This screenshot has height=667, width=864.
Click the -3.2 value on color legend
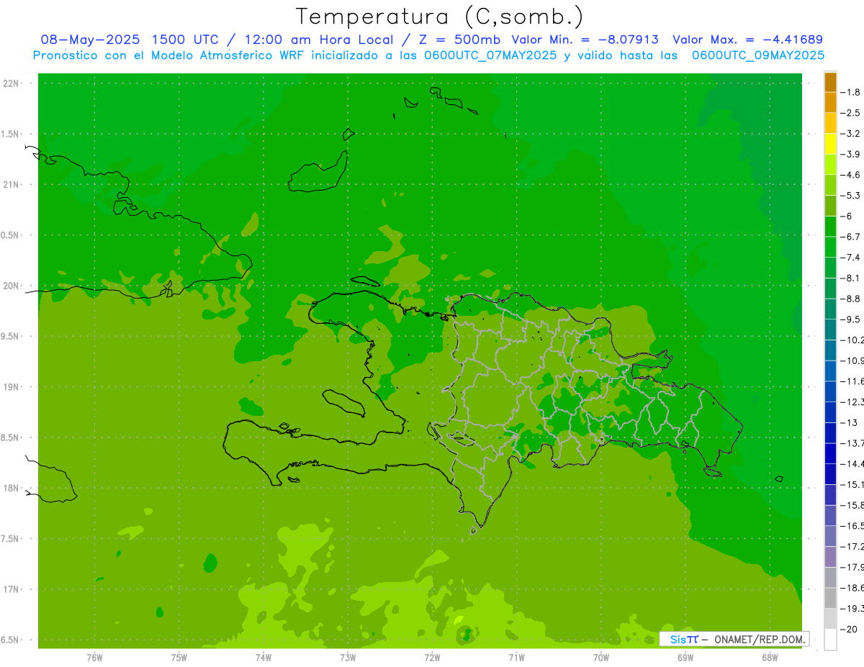[851, 134]
